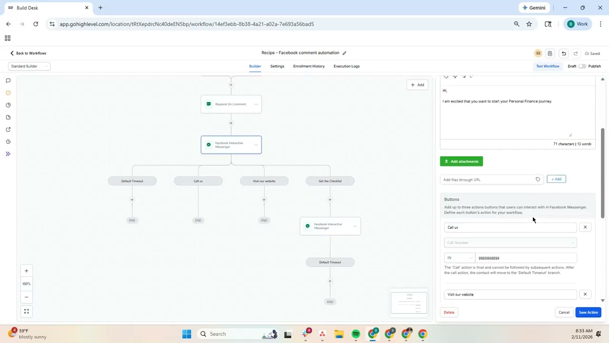
Task: Click the external link icon in the left sidebar
Action: 8,130
